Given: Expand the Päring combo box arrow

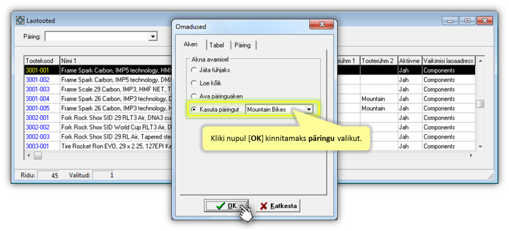Looking at the screenshot, I should tap(153, 37).
